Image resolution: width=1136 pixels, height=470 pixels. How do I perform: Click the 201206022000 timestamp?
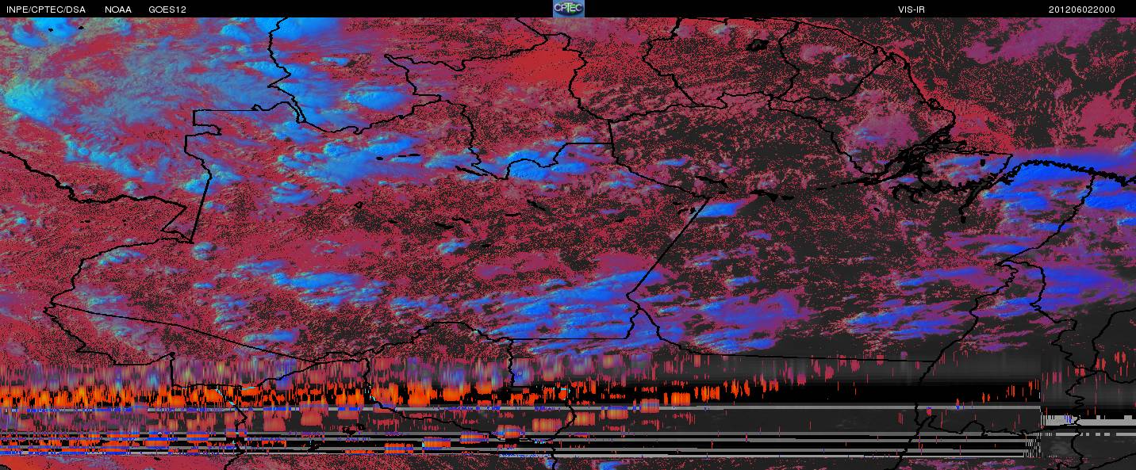pyautogui.click(x=1082, y=10)
